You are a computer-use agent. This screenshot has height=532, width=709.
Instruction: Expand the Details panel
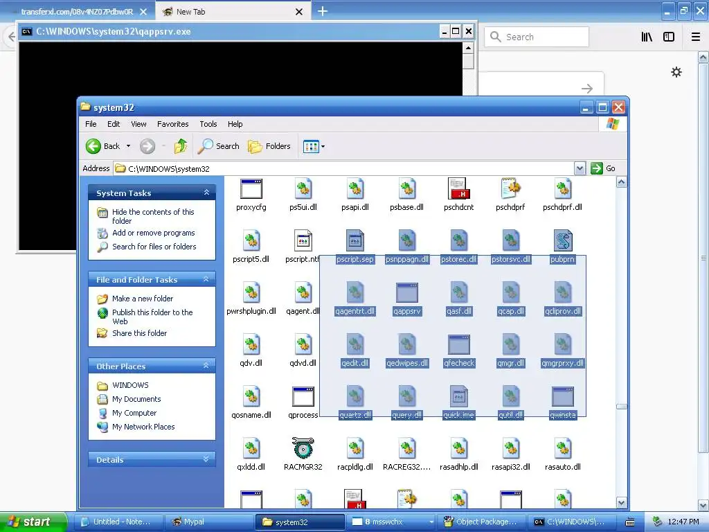(x=206, y=459)
